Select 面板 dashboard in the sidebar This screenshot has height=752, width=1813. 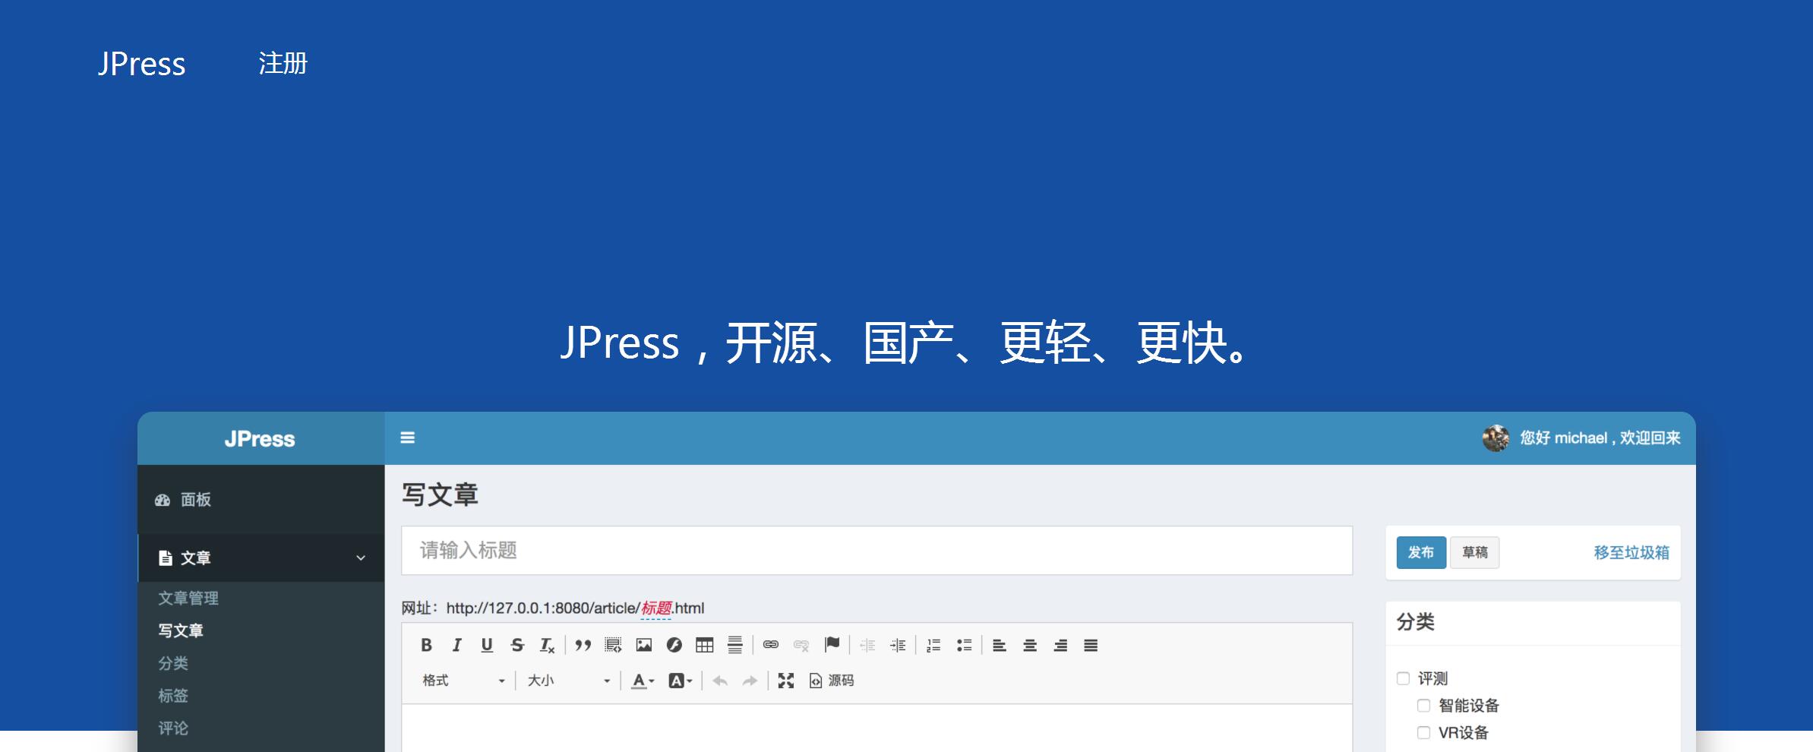click(195, 500)
